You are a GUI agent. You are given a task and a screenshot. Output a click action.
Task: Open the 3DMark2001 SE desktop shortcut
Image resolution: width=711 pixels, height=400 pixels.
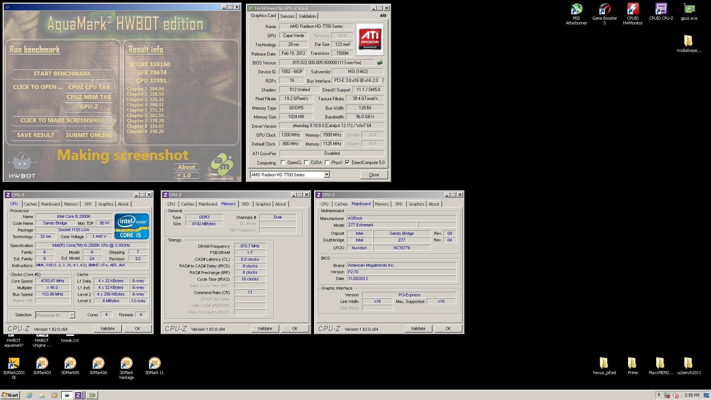point(14,368)
